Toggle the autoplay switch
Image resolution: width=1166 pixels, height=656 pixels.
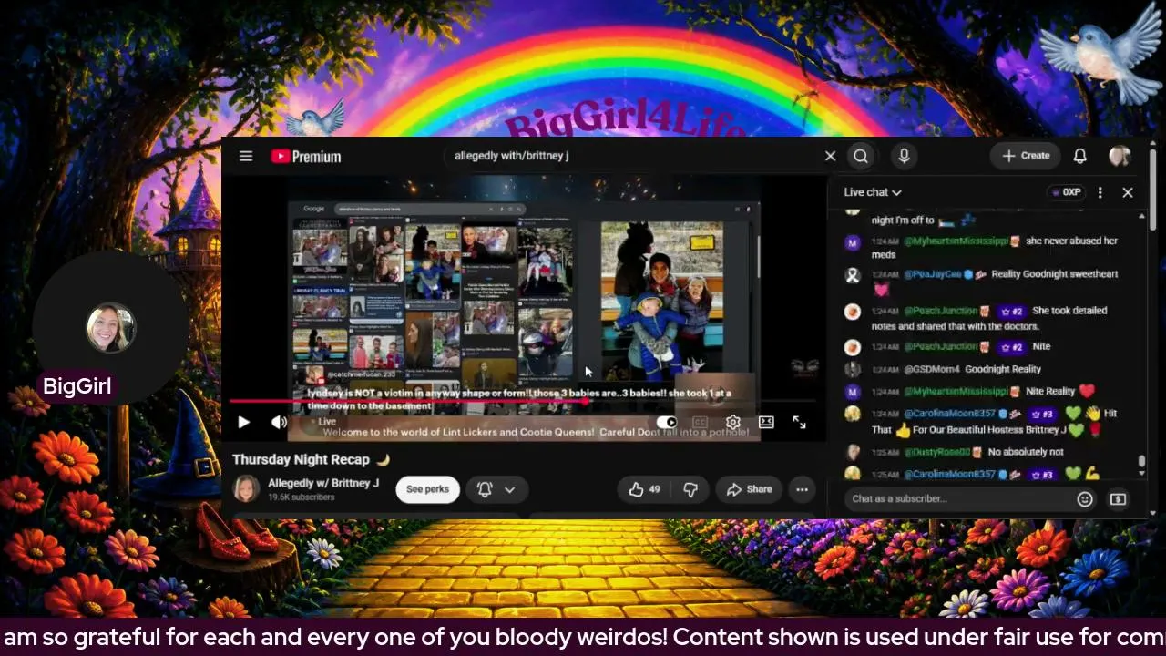point(667,422)
